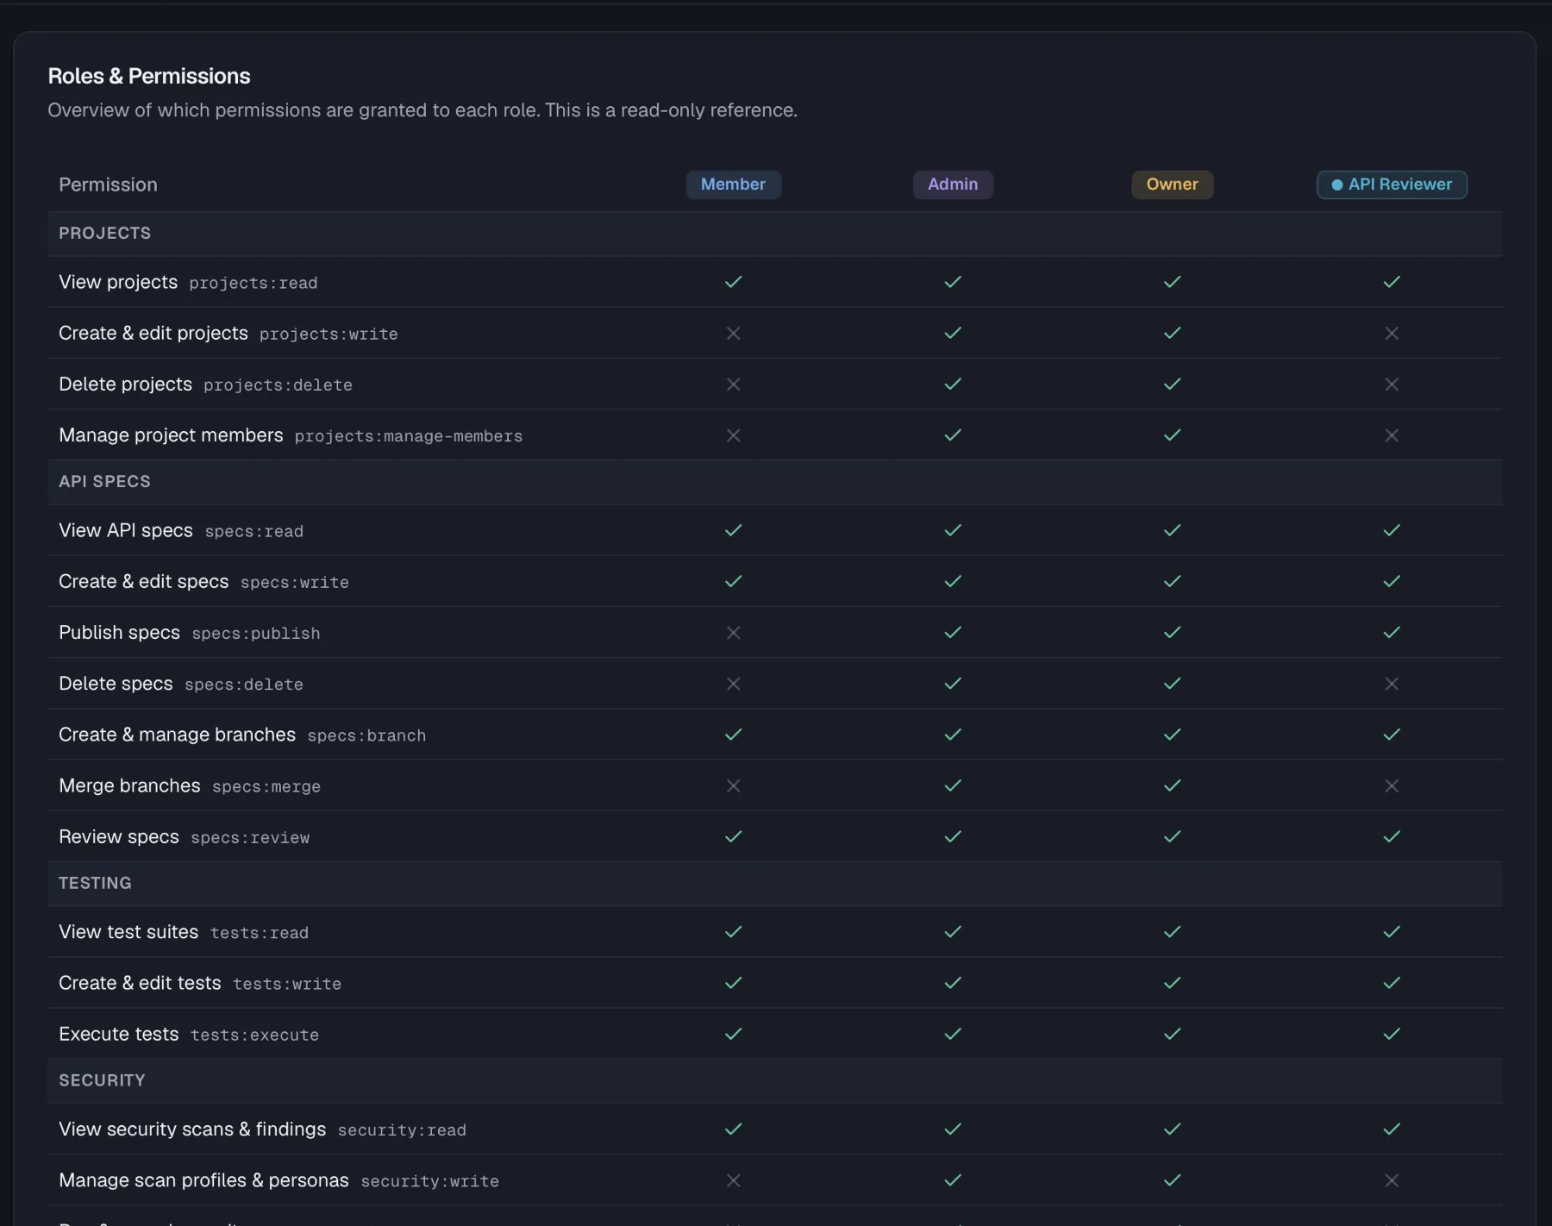Click the Delete specs permission label
This screenshot has width=1552, height=1226.
(x=116, y=684)
